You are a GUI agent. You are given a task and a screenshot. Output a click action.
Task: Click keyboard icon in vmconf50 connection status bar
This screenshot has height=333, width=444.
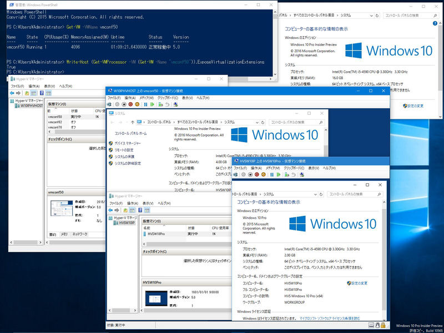371,325
